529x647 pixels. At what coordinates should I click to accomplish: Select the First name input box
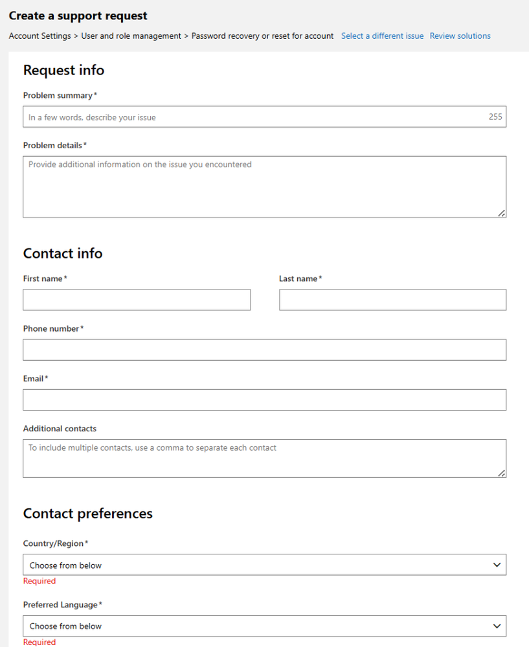click(x=137, y=300)
